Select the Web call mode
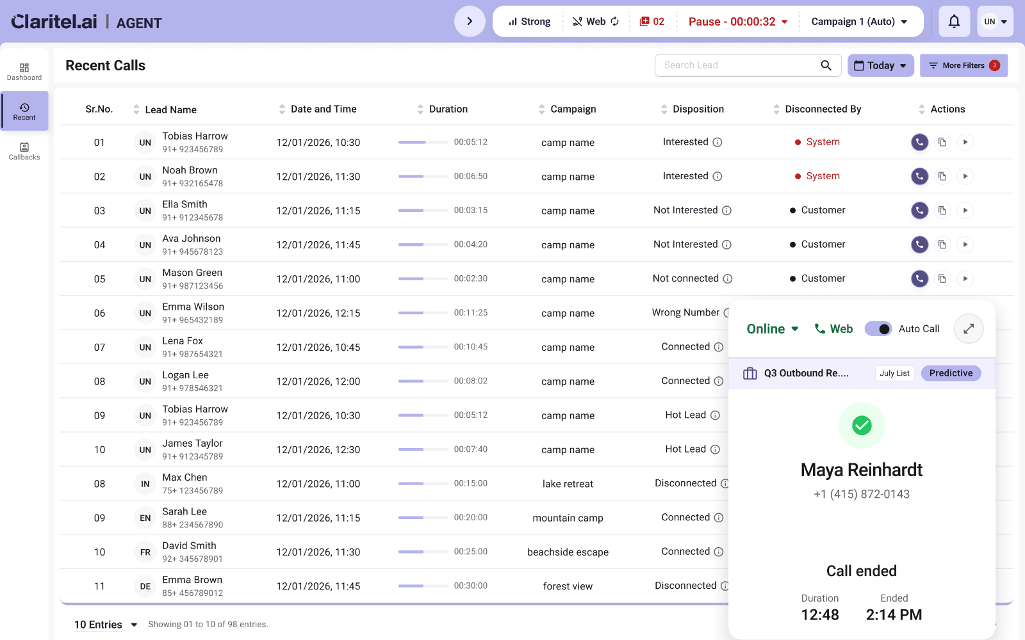 (833, 329)
